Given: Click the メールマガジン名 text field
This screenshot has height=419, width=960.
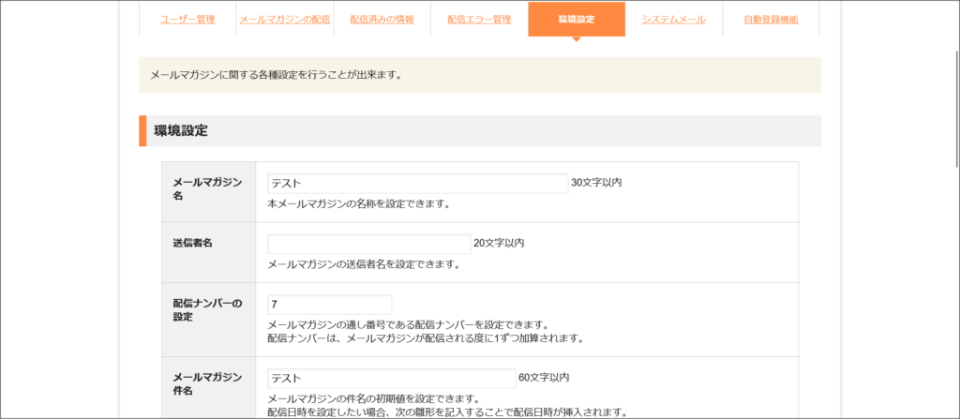Looking at the screenshot, I should point(417,183).
